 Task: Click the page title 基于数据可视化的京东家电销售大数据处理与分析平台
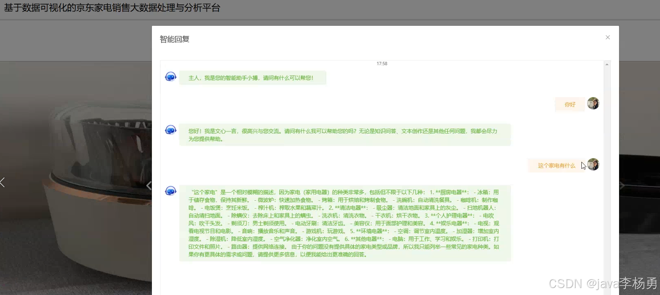112,8
